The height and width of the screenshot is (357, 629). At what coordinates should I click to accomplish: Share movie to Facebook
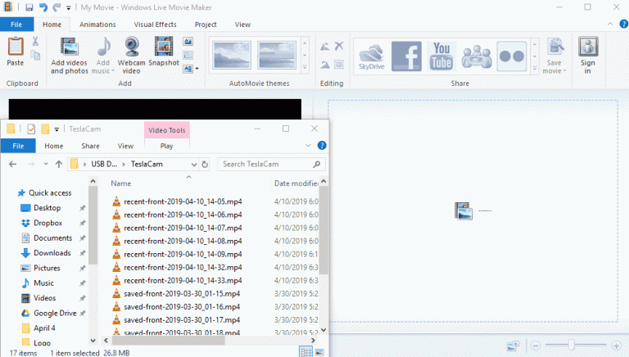pos(406,56)
